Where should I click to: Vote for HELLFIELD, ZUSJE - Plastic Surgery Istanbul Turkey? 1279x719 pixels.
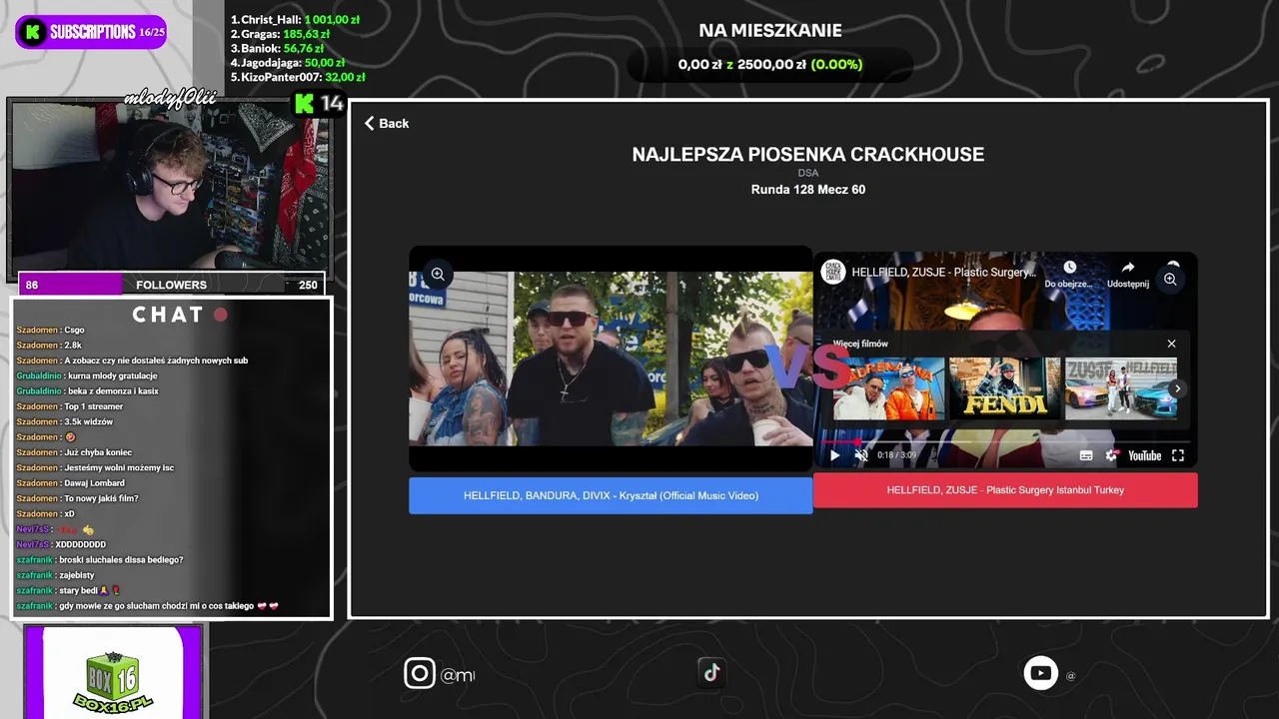click(1005, 490)
